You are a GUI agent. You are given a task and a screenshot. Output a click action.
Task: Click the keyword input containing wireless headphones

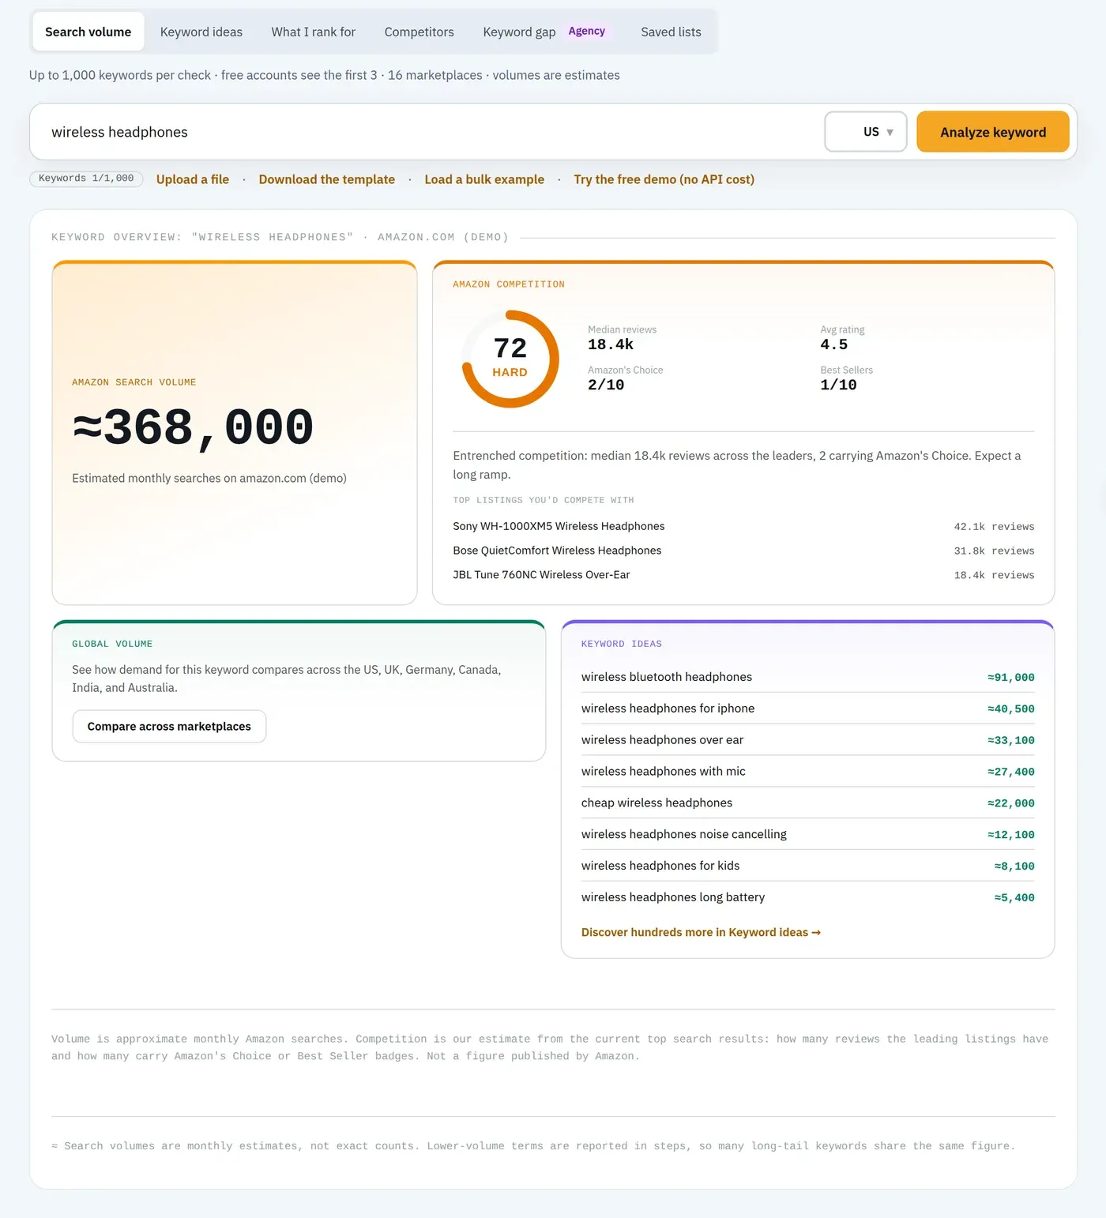click(x=427, y=132)
